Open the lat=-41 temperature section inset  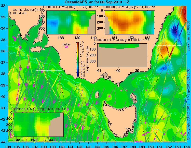pyautogui.click(x=39, y=125)
